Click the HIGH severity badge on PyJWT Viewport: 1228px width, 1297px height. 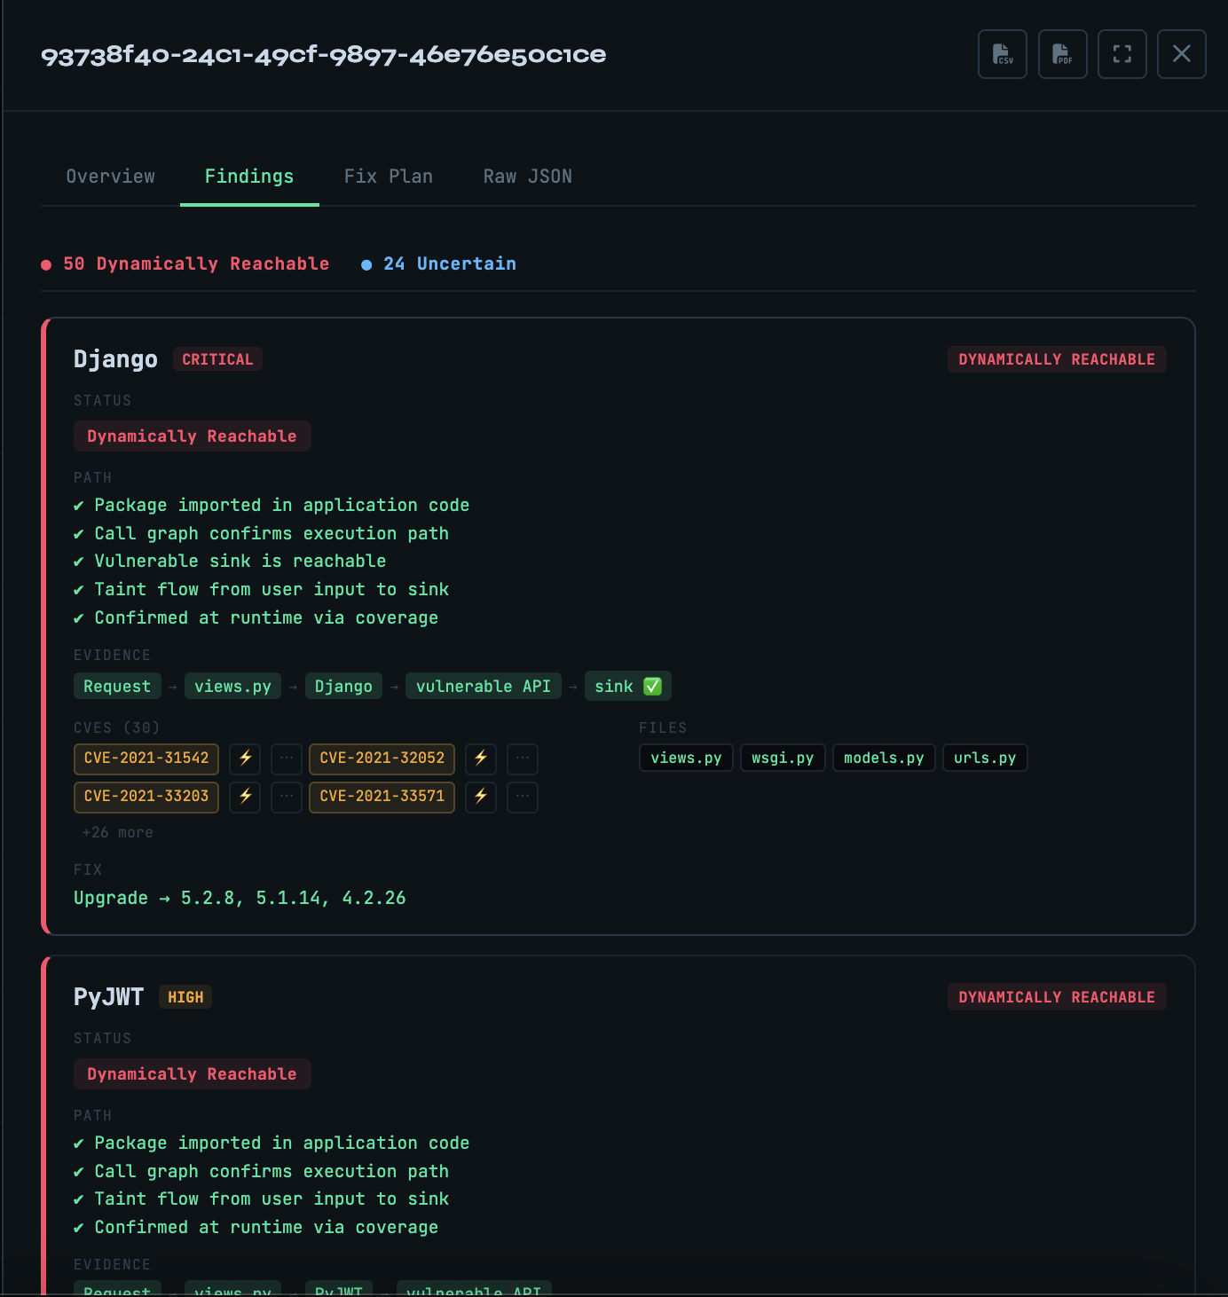(185, 997)
